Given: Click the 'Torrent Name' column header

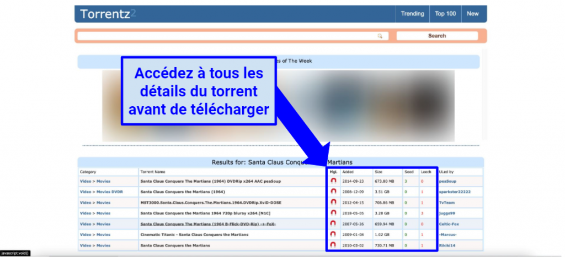Looking at the screenshot, I should [x=153, y=172].
